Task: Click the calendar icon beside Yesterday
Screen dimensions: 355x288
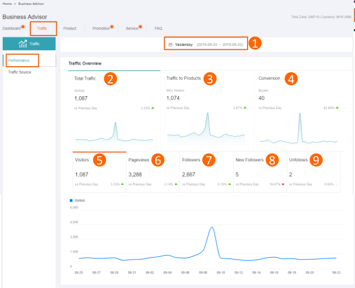Action: pyautogui.click(x=171, y=44)
